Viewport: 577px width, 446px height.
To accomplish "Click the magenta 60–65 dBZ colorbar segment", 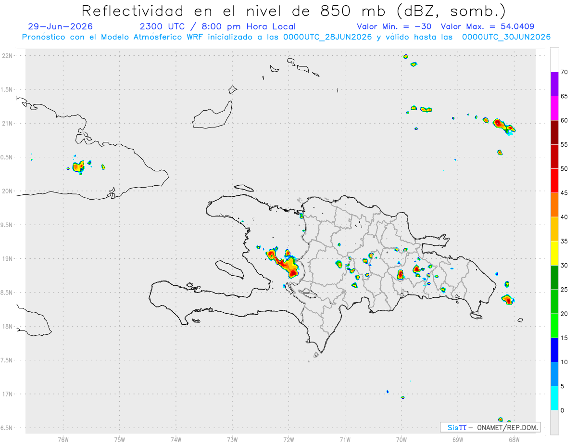I will point(554,108).
